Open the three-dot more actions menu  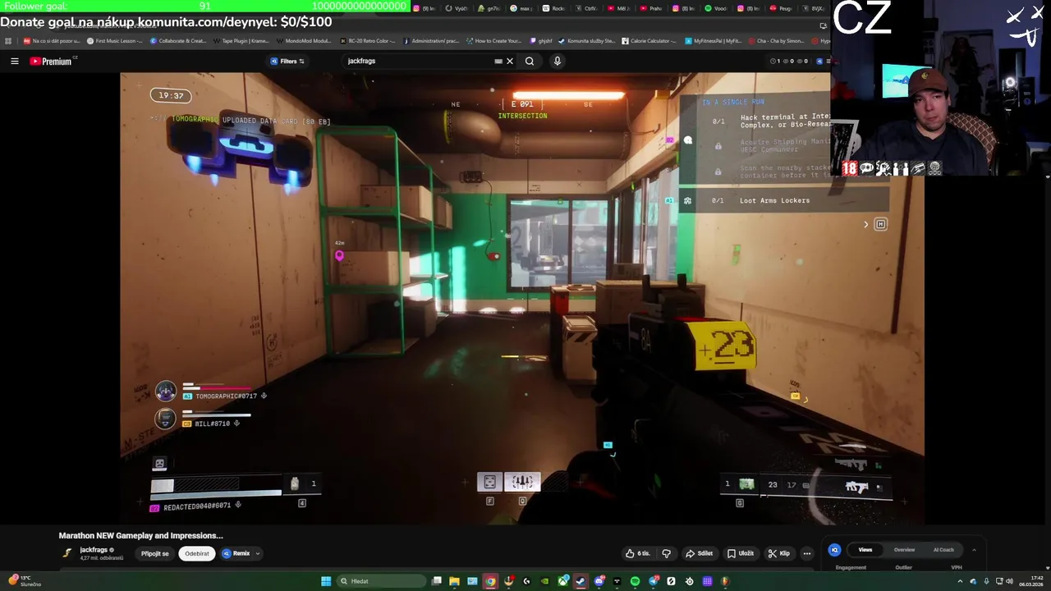[x=806, y=553]
